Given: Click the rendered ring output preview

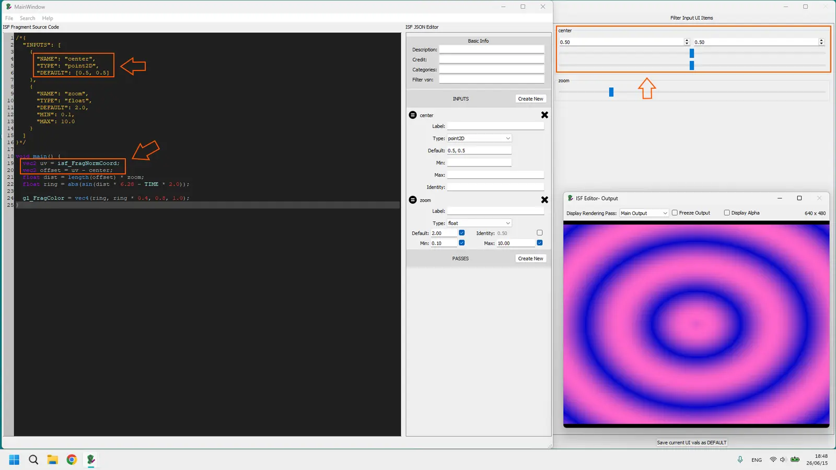Looking at the screenshot, I should click(696, 324).
